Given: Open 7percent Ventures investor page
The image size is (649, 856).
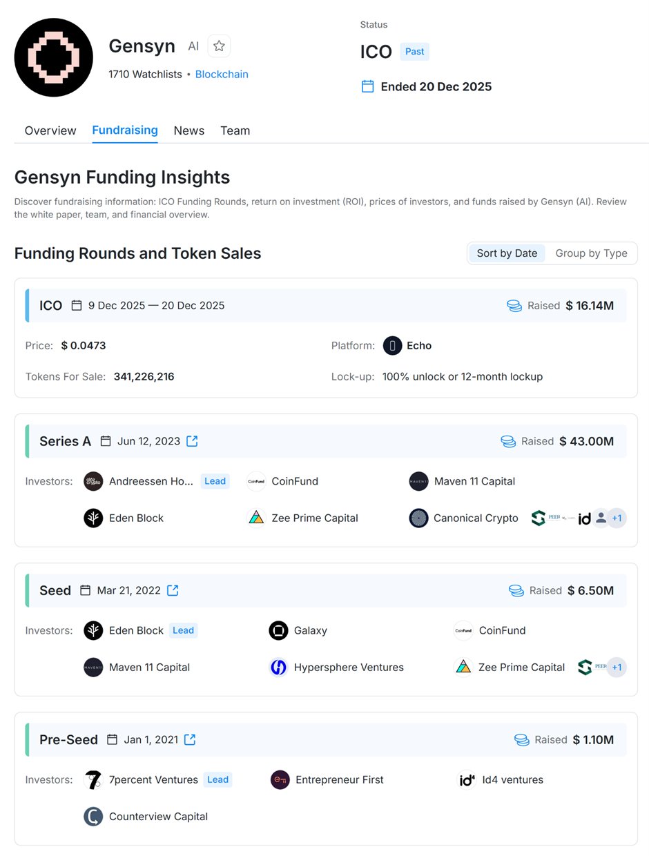Looking at the screenshot, I should [153, 779].
